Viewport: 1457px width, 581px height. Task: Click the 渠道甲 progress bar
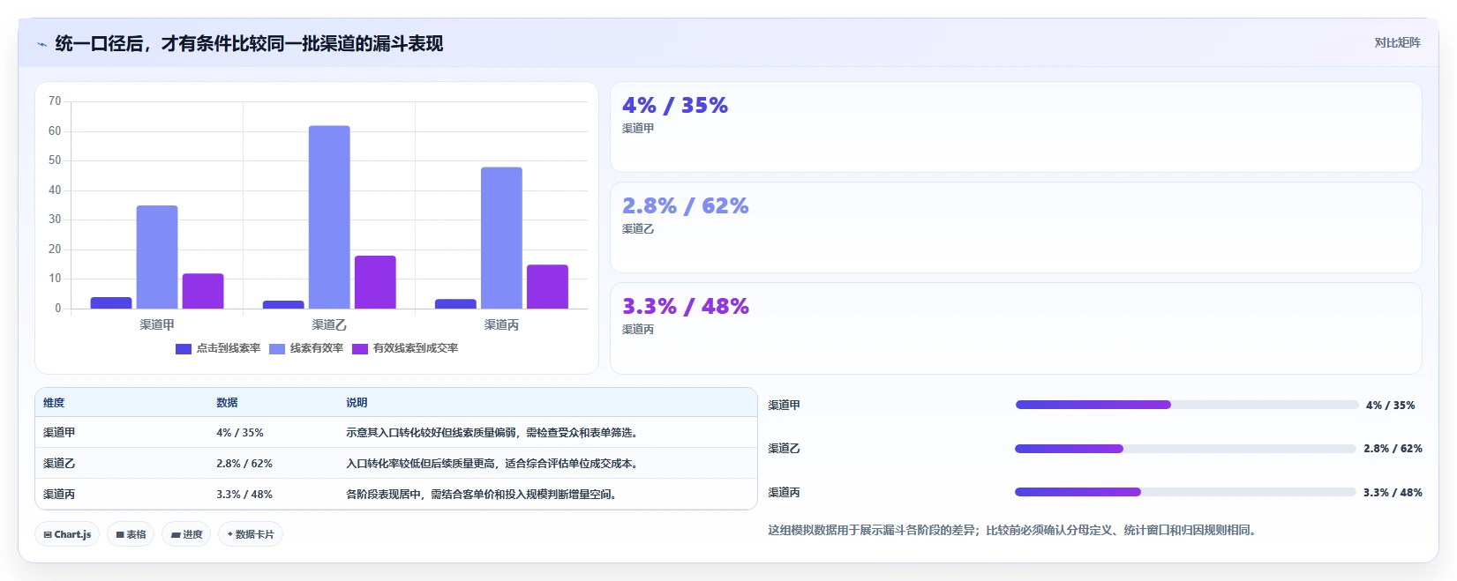click(x=1187, y=405)
